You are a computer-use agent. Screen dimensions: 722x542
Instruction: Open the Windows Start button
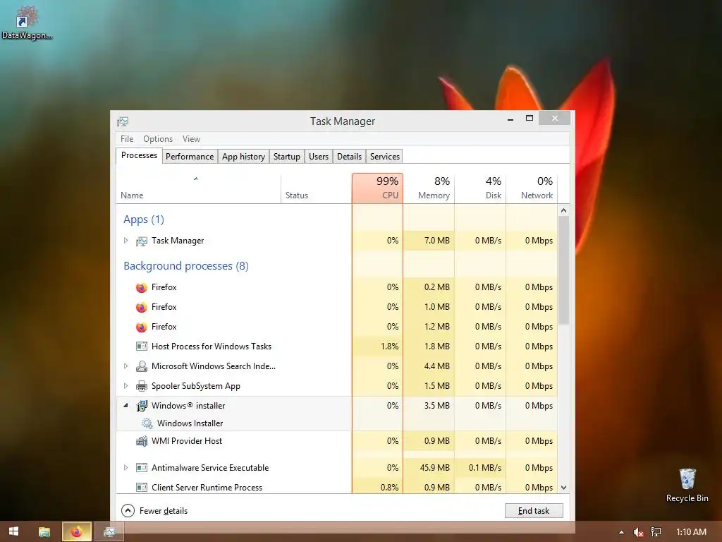pyautogui.click(x=14, y=532)
